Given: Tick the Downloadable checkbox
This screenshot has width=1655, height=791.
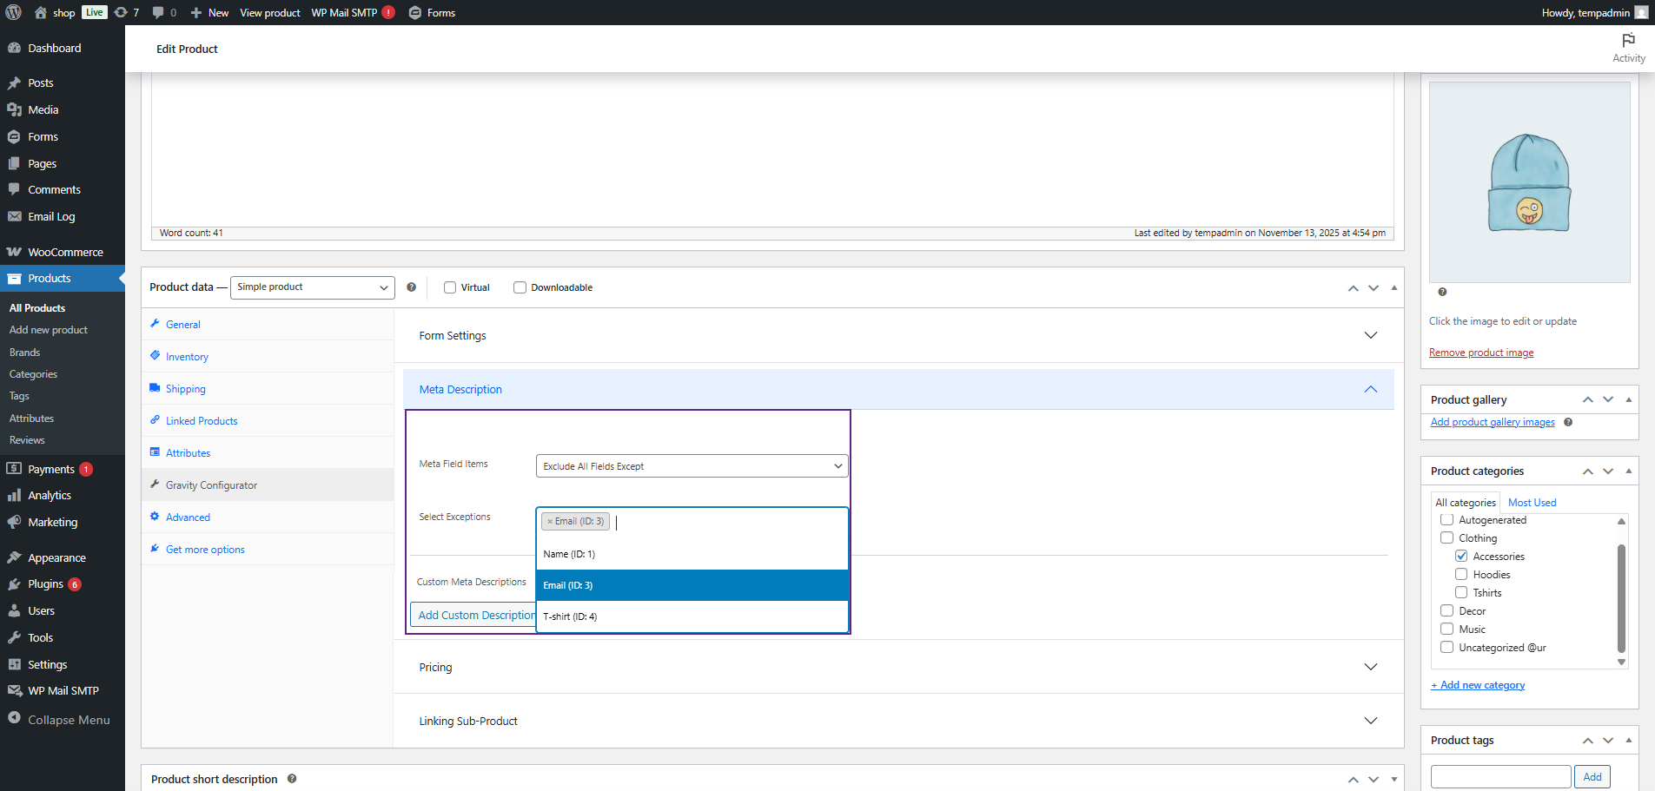Looking at the screenshot, I should 520,287.
